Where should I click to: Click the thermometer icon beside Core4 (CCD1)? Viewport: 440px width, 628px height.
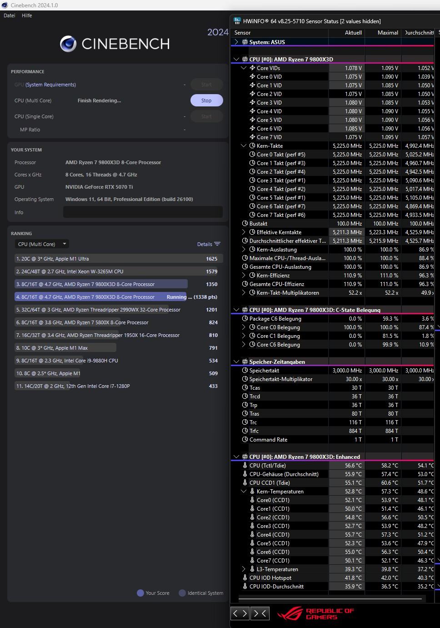point(252,534)
